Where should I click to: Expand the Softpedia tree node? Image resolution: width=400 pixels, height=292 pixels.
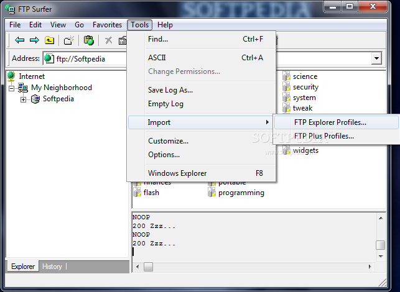point(23,99)
